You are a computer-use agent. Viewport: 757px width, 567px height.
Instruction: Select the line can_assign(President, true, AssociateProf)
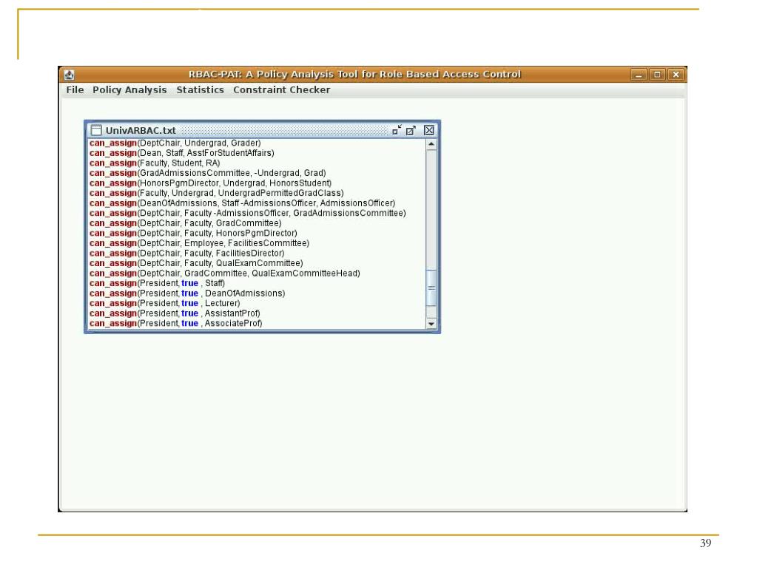click(x=175, y=323)
